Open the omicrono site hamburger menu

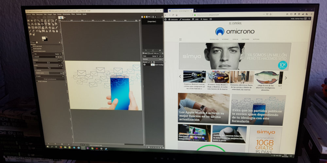[181, 39]
